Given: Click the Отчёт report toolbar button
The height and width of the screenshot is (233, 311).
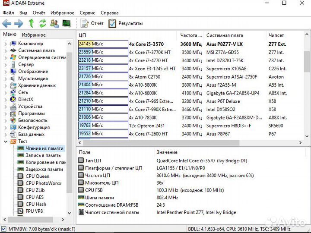Looking at the screenshot, I should 92,23.
